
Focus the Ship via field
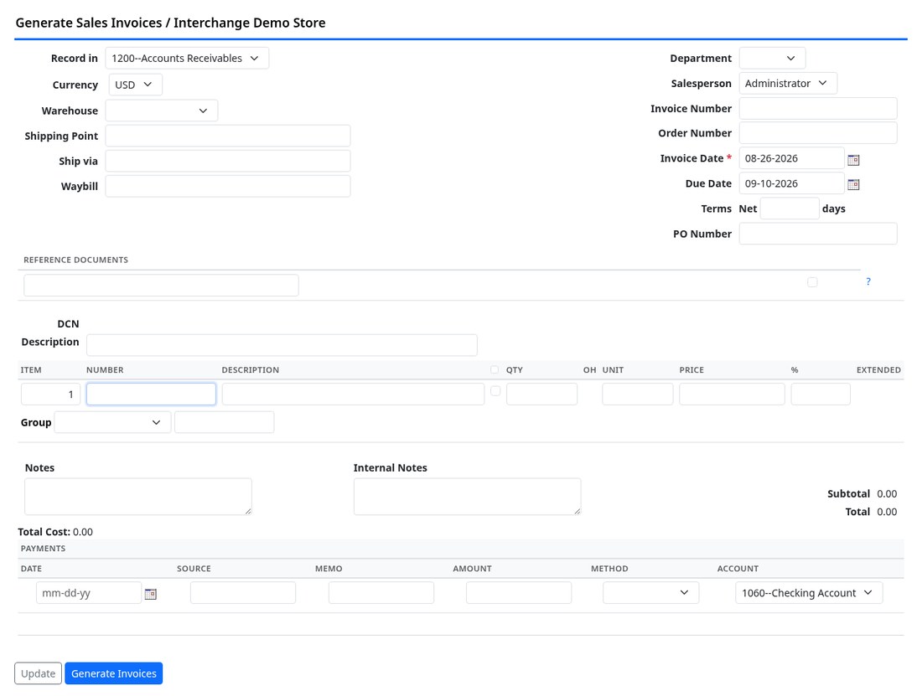coord(227,161)
